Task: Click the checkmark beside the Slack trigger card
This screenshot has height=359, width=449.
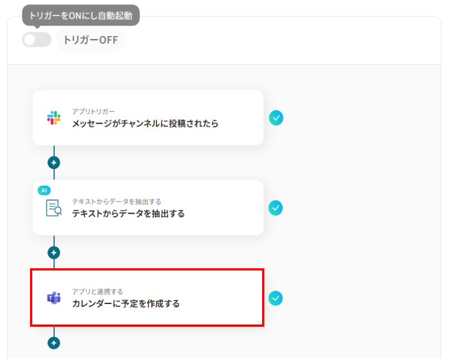Action: (x=276, y=118)
